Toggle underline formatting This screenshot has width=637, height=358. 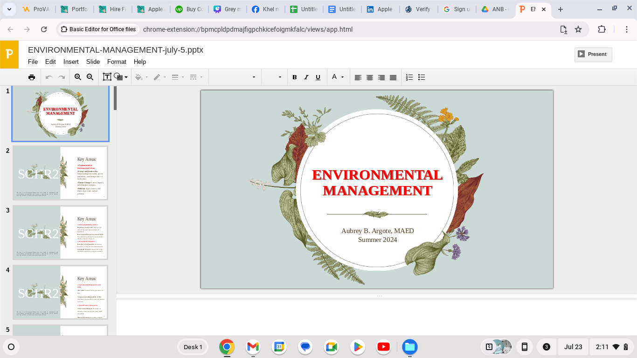[318, 77]
